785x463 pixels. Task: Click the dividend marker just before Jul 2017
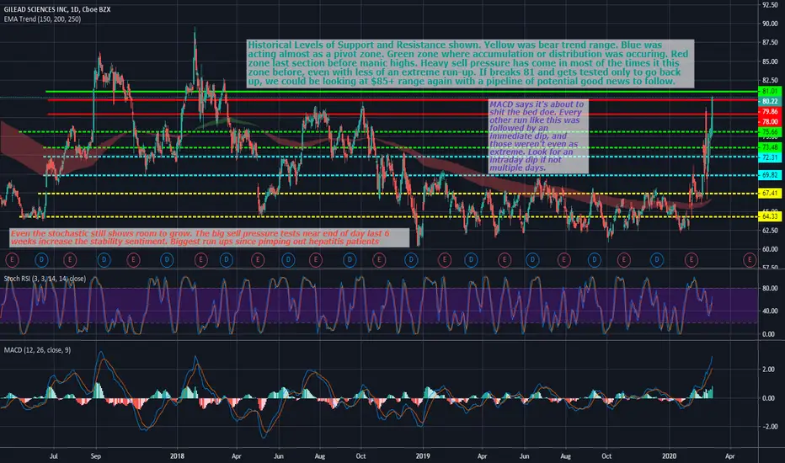41,260
